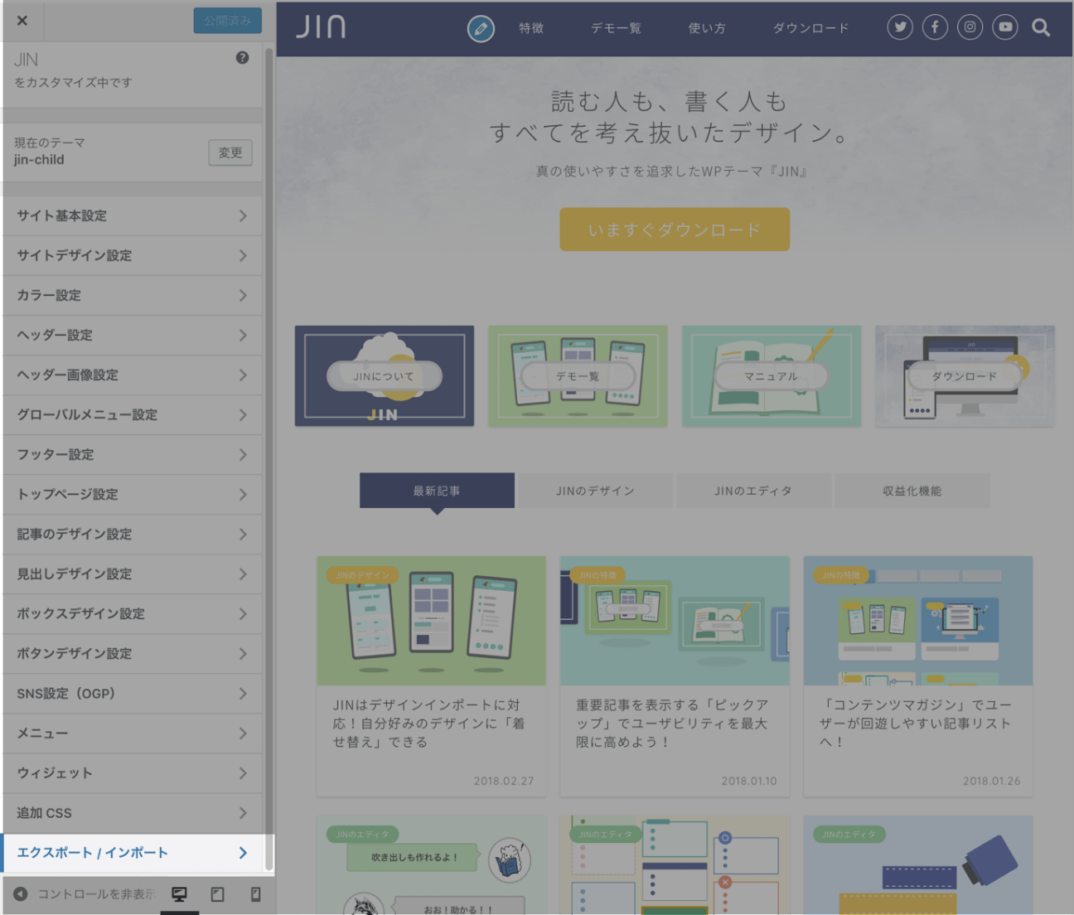The image size is (1074, 915).
Task: Open ダウンロード pickup card
Action: coord(965,376)
